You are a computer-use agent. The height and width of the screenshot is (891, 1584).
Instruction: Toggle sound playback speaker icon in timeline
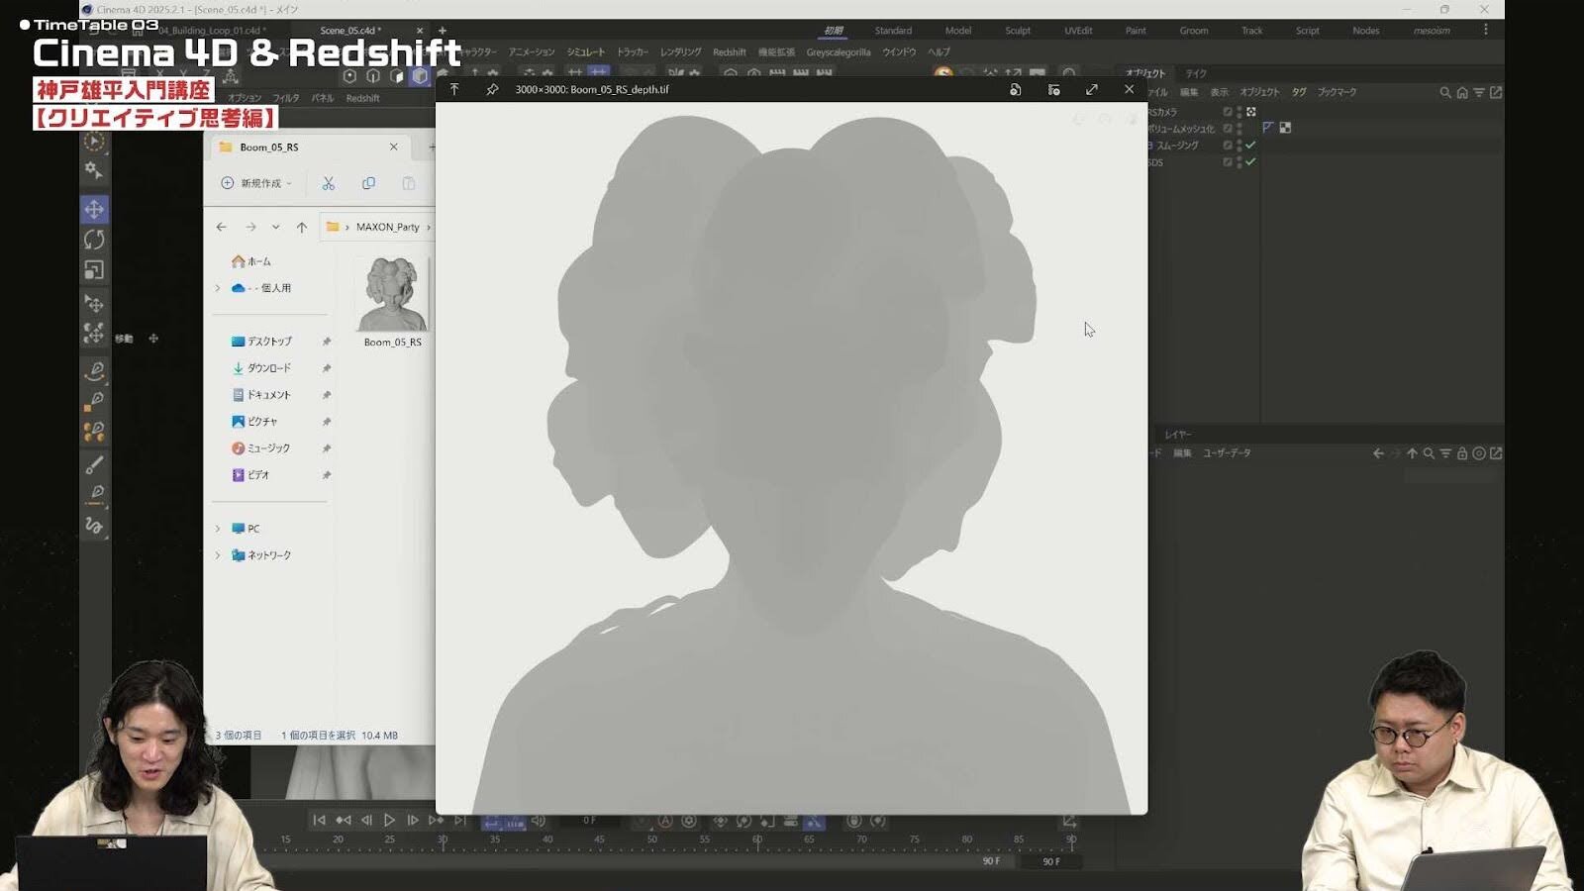[x=539, y=821]
